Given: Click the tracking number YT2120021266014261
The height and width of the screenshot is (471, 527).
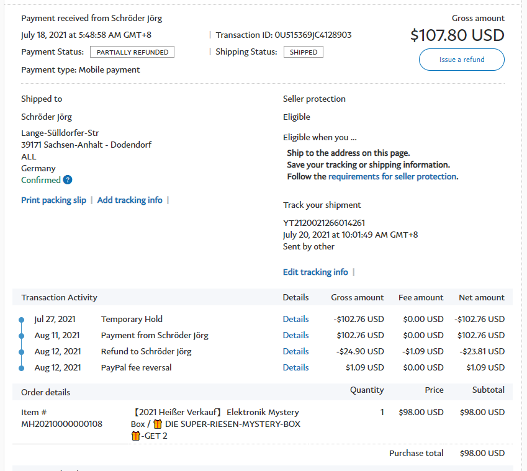Looking at the screenshot, I should [324, 223].
